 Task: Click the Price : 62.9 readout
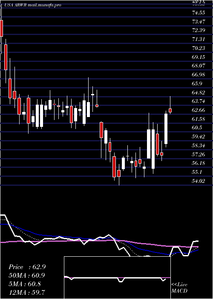click(x=27, y=267)
